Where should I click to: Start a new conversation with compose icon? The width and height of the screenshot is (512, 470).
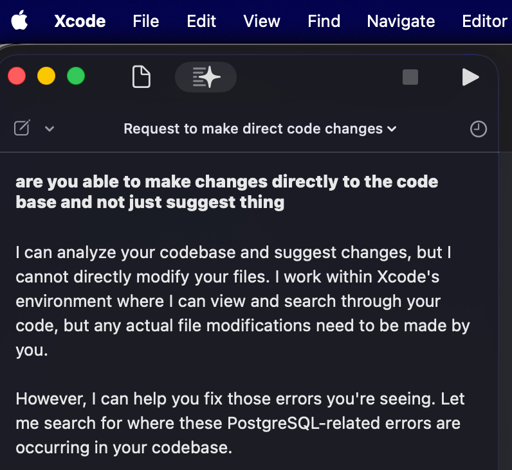pos(22,128)
